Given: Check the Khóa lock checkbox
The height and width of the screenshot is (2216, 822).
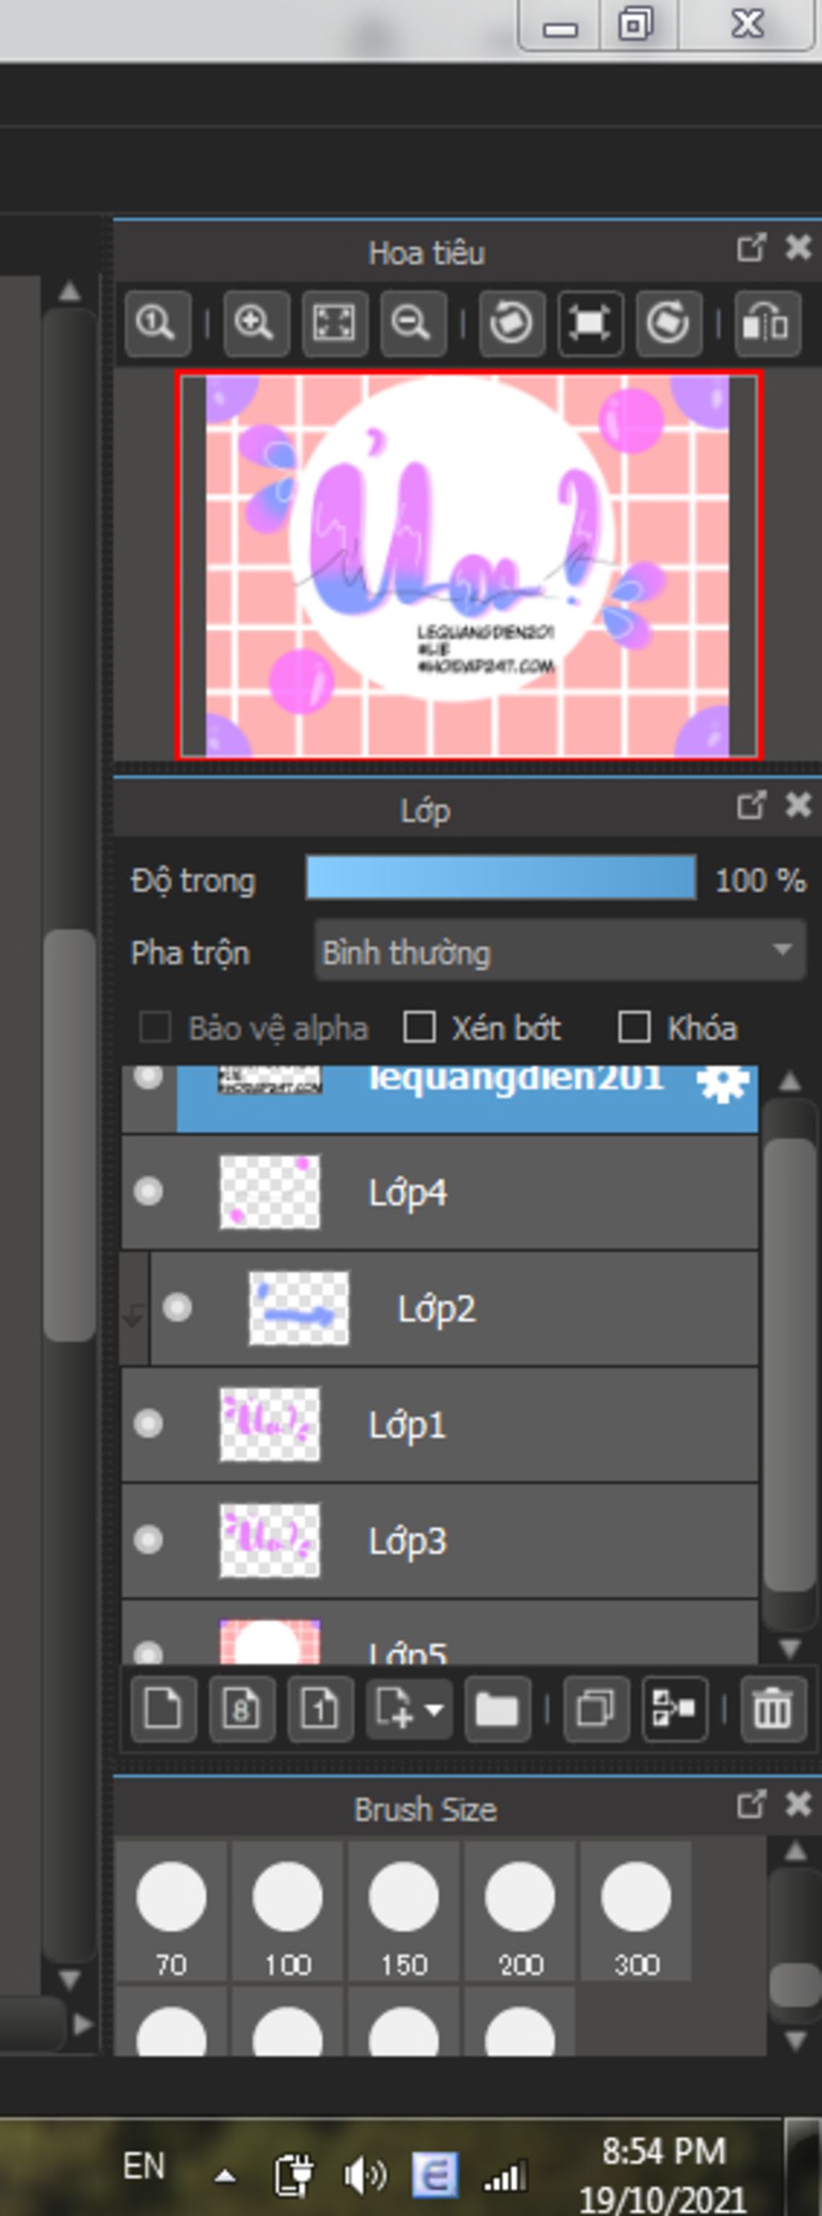Looking at the screenshot, I should 634,1027.
